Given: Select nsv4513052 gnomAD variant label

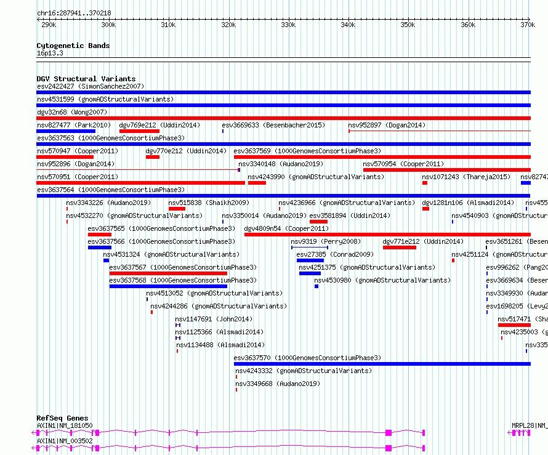Looking at the screenshot, I should click(x=214, y=293).
